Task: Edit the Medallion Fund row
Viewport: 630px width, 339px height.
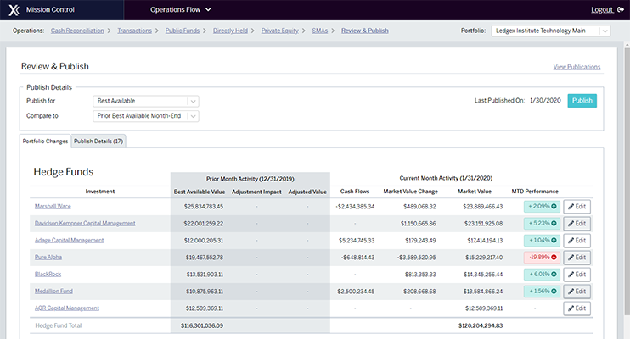Action: 577,292
